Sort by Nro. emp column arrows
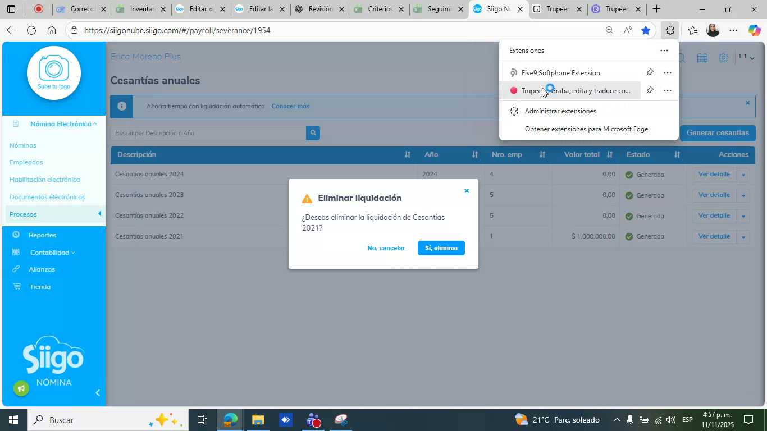 tap(542, 154)
